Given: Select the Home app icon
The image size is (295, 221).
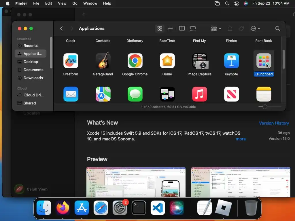Looking at the screenshot, I should click(x=167, y=61).
